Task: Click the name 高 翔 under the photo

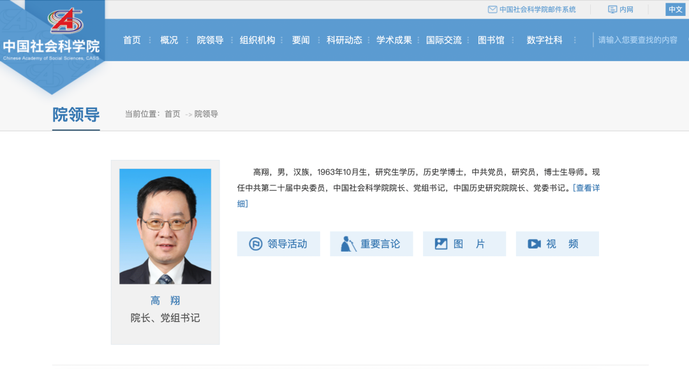Action: click(x=165, y=301)
